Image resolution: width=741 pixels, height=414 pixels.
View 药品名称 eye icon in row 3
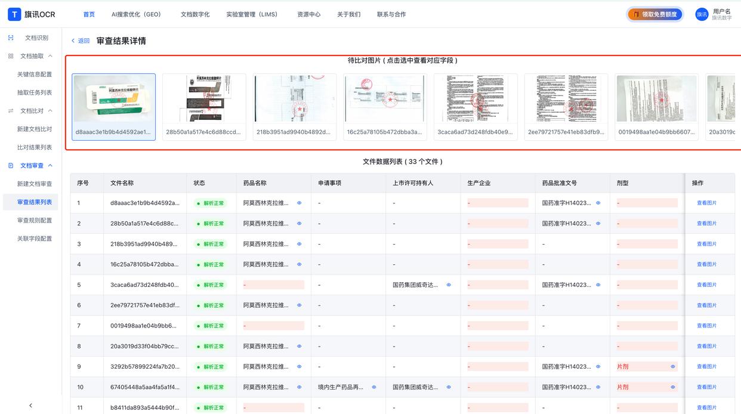[x=299, y=244]
